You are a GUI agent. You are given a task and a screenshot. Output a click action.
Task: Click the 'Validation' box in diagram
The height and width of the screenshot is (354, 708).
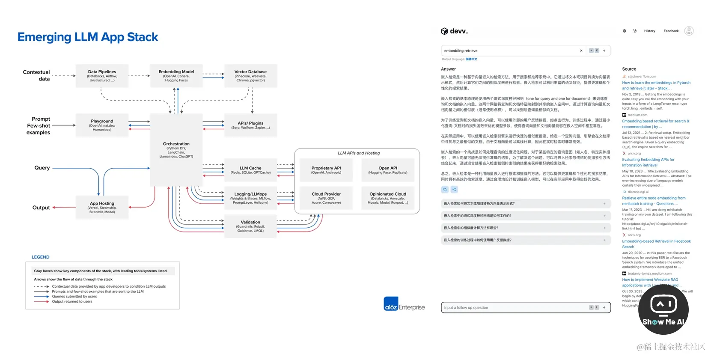(250, 226)
